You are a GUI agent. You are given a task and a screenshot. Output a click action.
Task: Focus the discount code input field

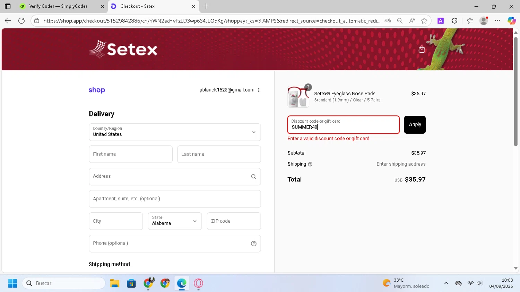point(343,125)
